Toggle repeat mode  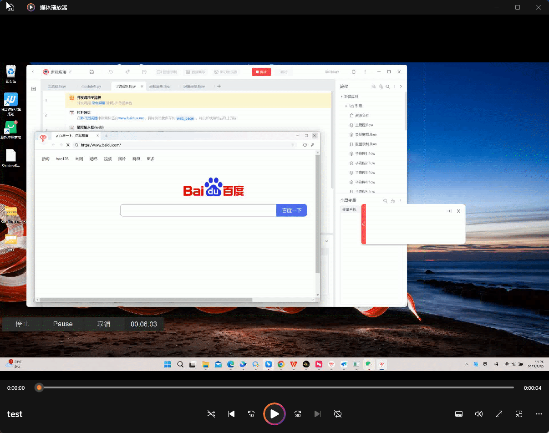coord(337,414)
